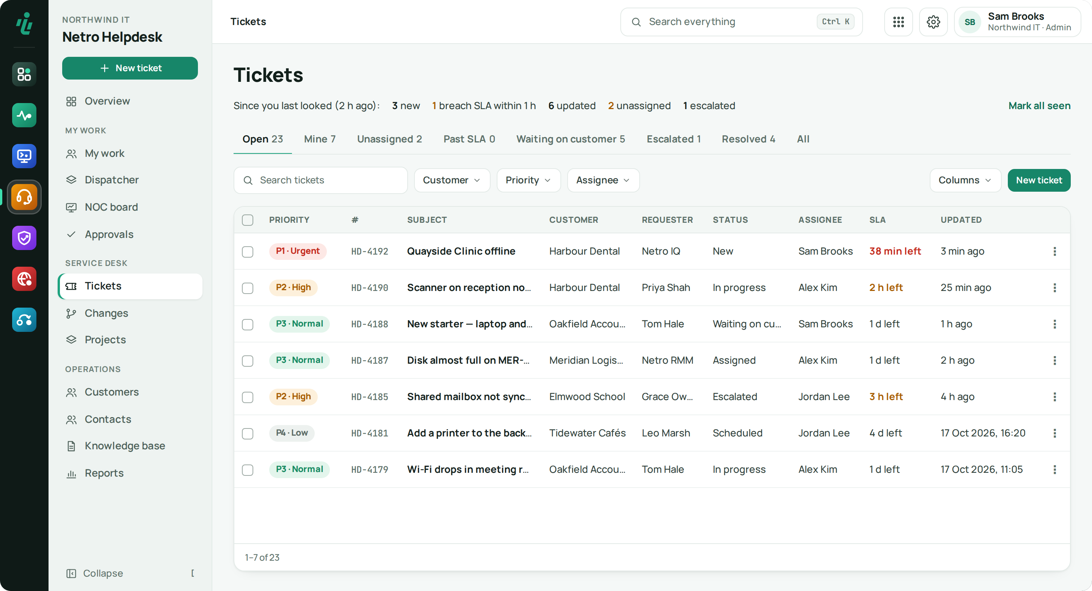Switch to the Waiting on customer 5 tab
Viewport: 1092px width, 591px height.
coord(571,139)
